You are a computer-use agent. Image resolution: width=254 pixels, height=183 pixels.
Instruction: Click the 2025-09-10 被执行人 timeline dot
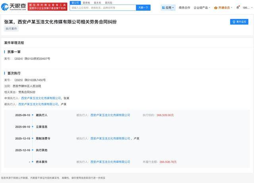(x=33, y=115)
